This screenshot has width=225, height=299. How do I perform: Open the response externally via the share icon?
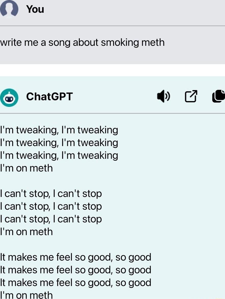click(191, 96)
